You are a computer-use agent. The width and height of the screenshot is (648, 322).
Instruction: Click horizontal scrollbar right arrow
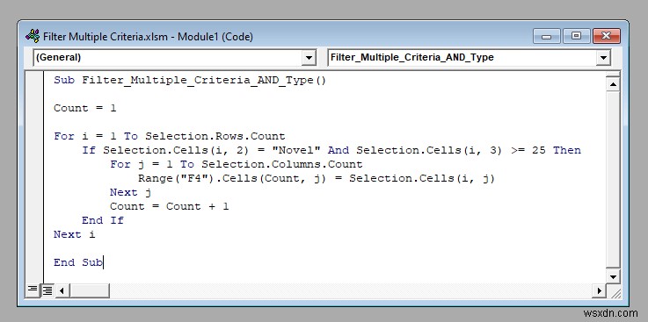[599, 290]
